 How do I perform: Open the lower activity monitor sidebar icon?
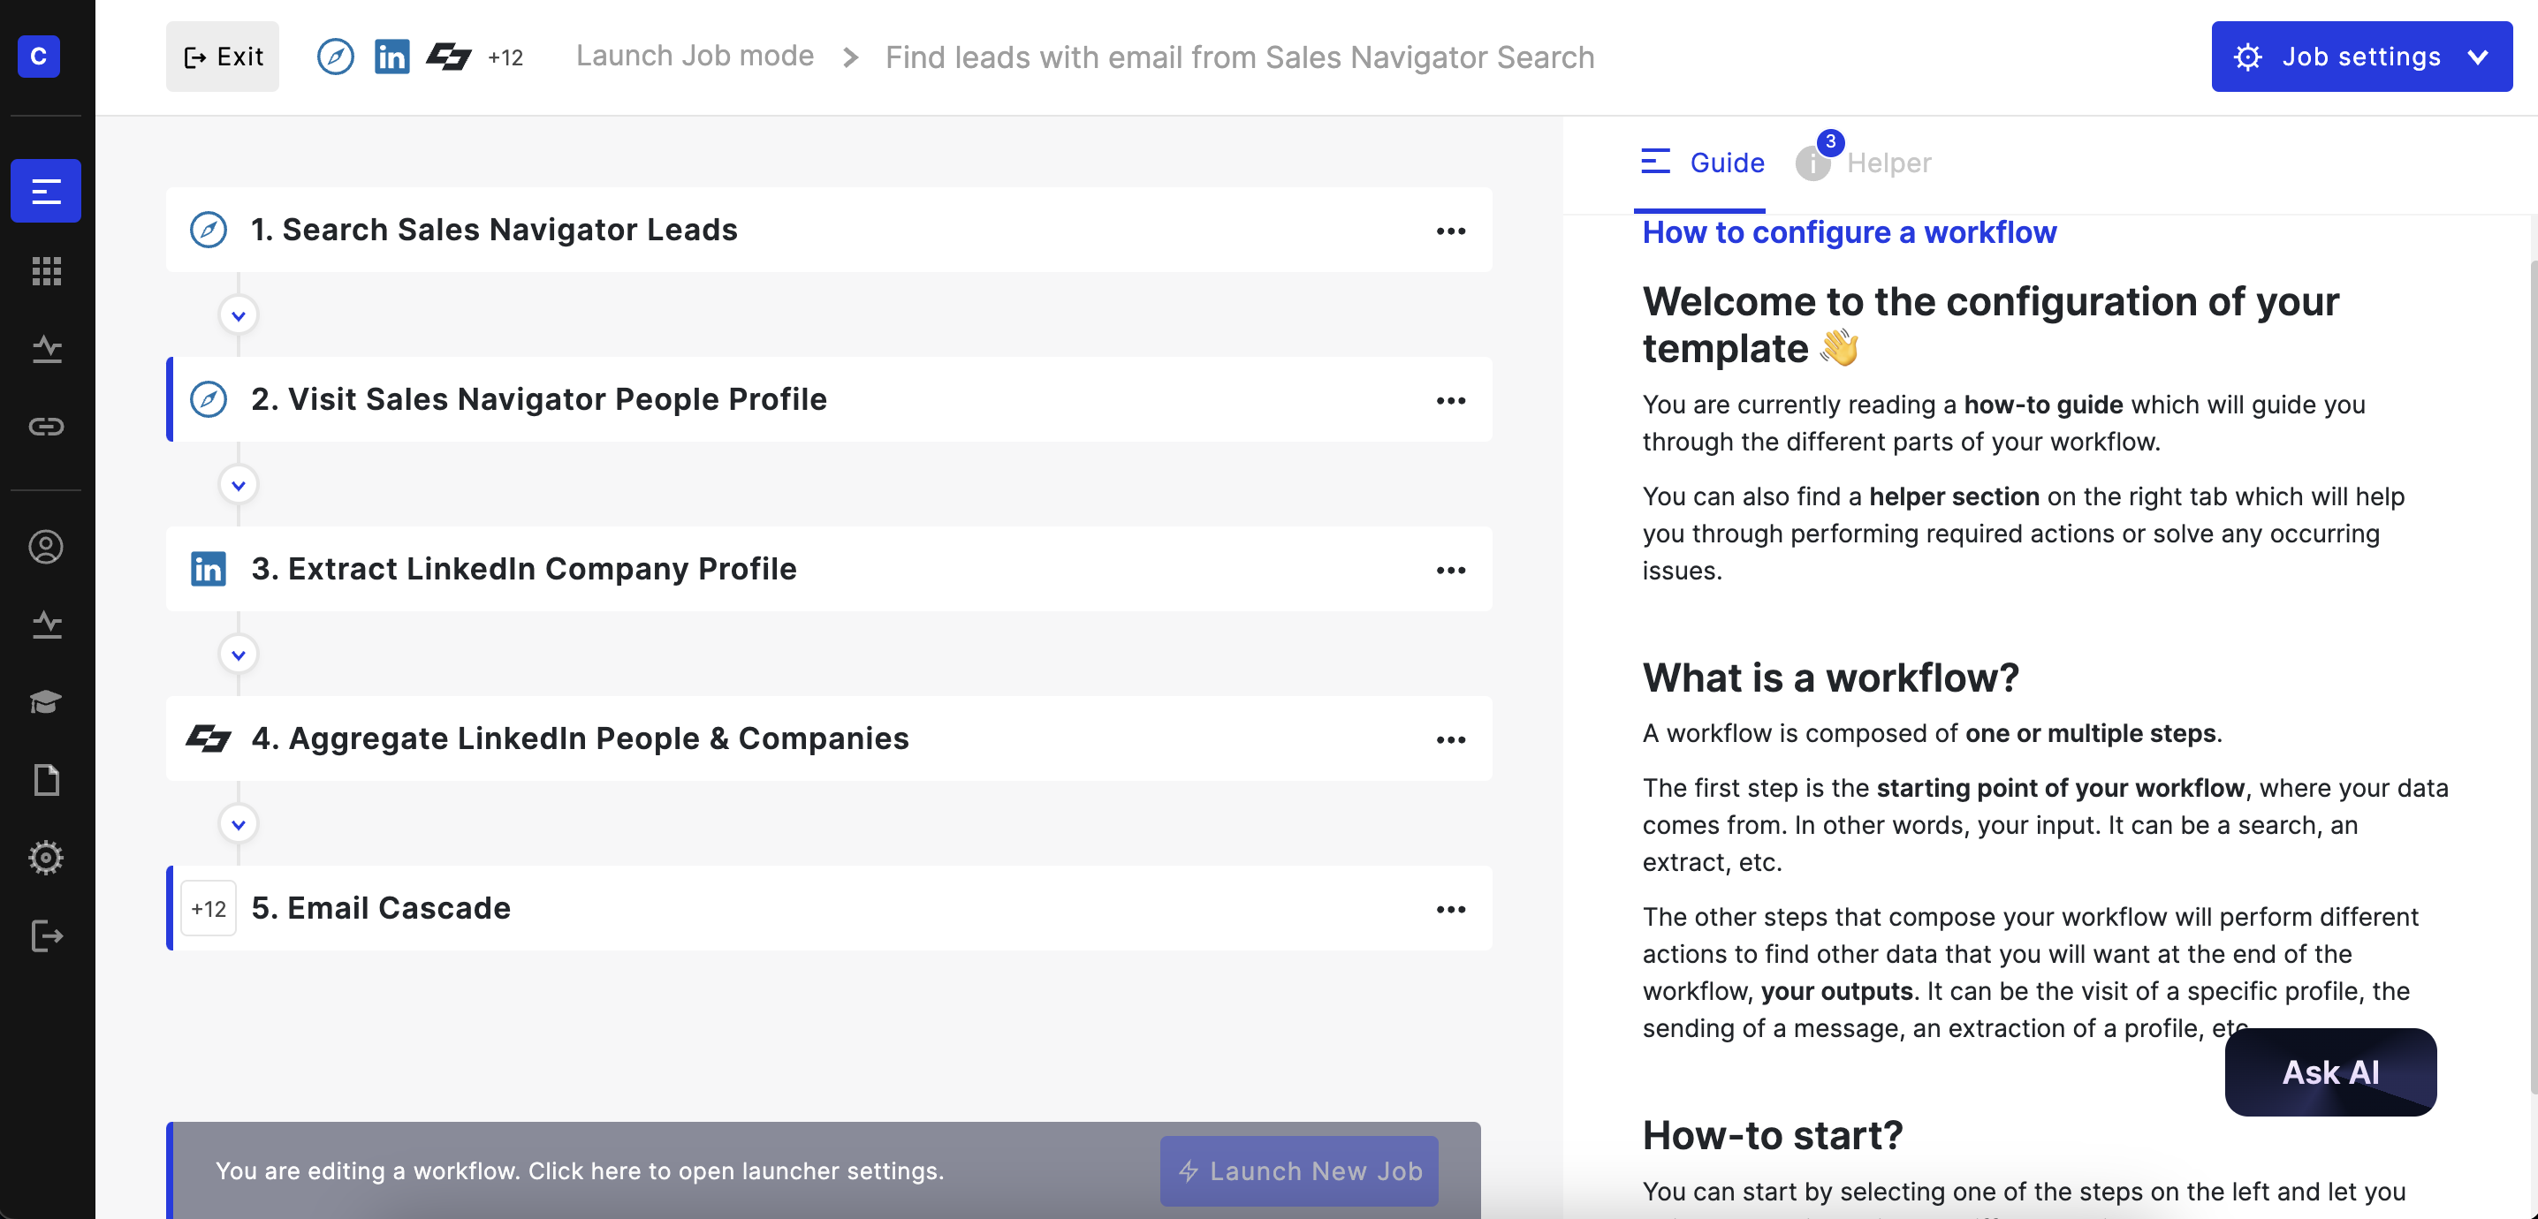pyautogui.click(x=46, y=625)
